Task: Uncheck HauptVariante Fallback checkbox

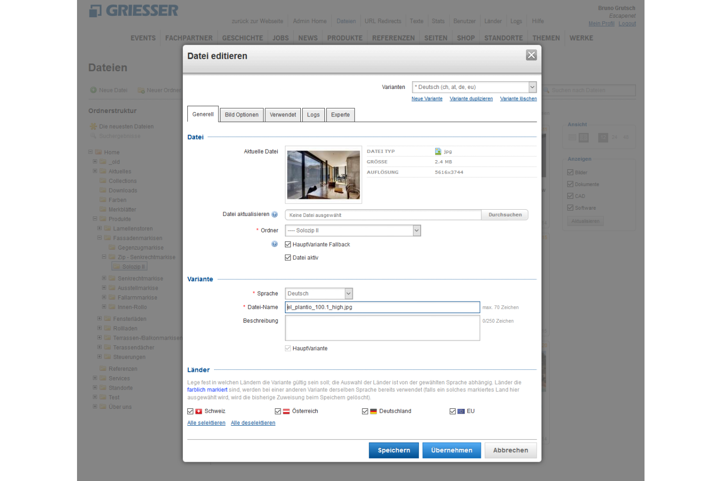Action: click(x=288, y=245)
